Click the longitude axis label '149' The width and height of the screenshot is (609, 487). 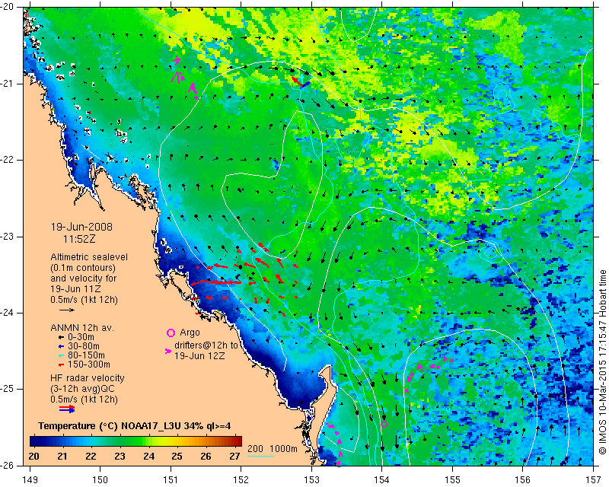pyautogui.click(x=30, y=480)
